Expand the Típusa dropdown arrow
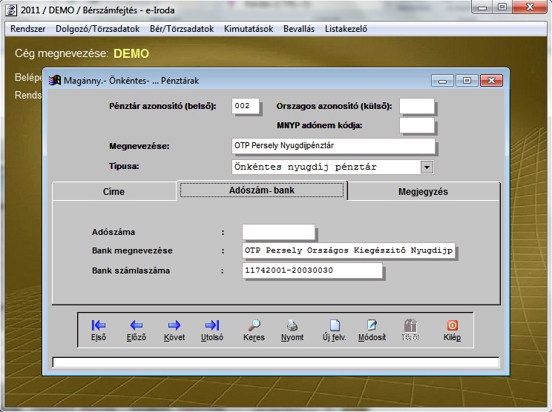 click(x=427, y=167)
